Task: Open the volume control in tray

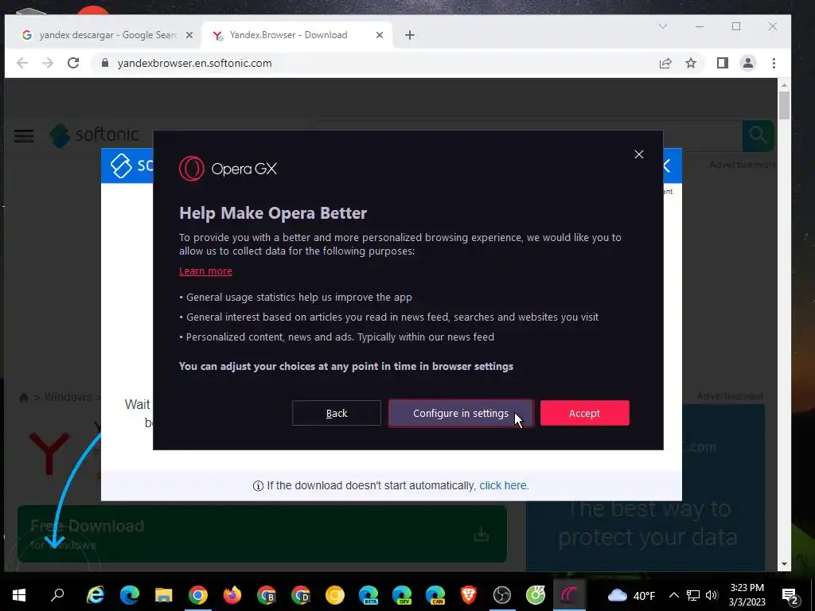Action: coord(712,595)
